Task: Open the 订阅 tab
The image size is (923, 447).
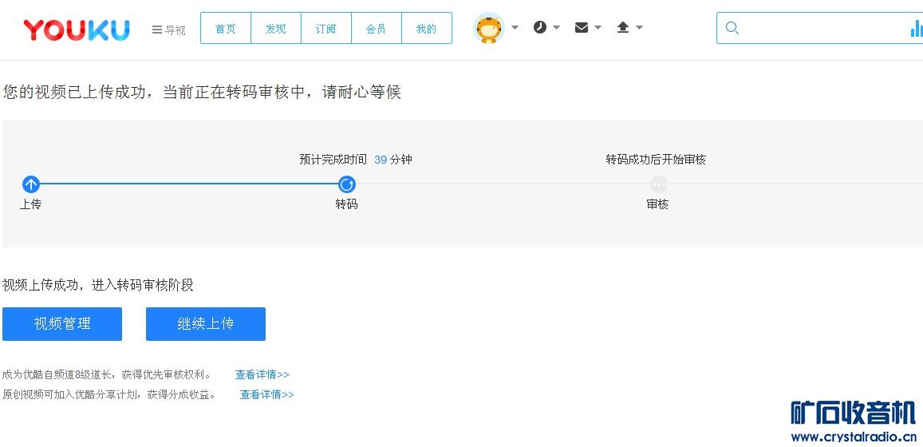Action: tap(326, 29)
